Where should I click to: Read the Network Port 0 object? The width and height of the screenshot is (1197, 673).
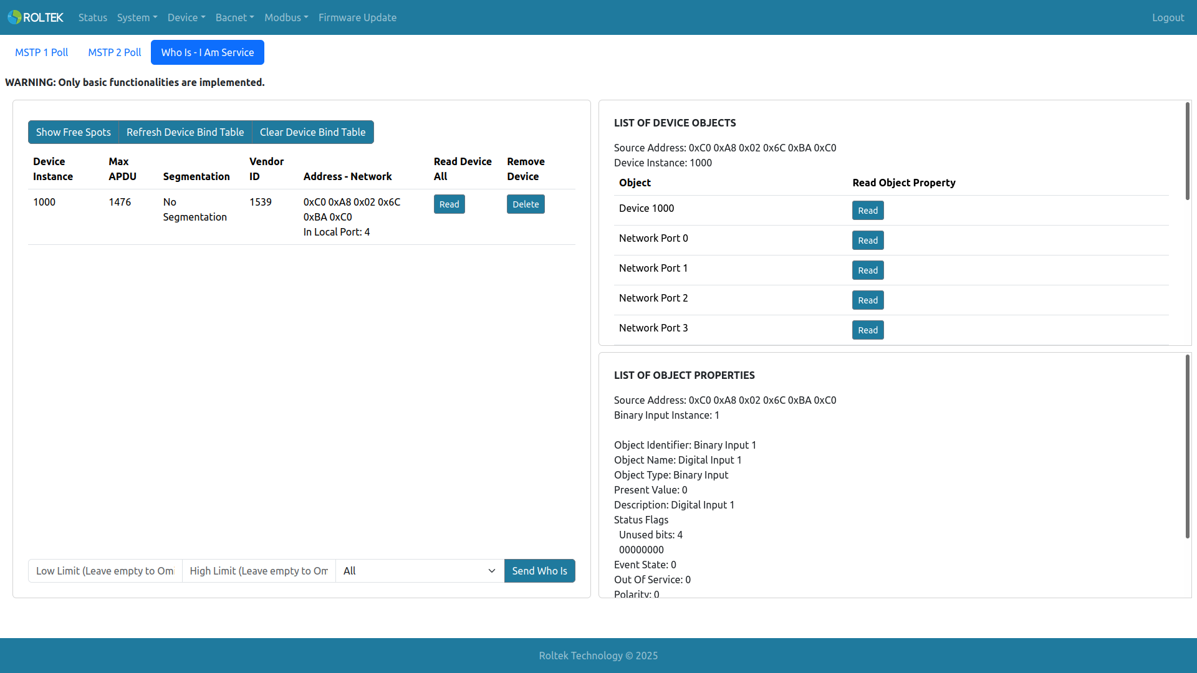click(x=868, y=241)
